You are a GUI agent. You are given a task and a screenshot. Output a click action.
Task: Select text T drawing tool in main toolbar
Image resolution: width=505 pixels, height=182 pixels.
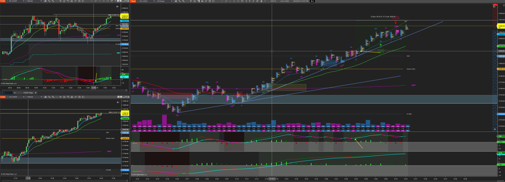point(250,2)
